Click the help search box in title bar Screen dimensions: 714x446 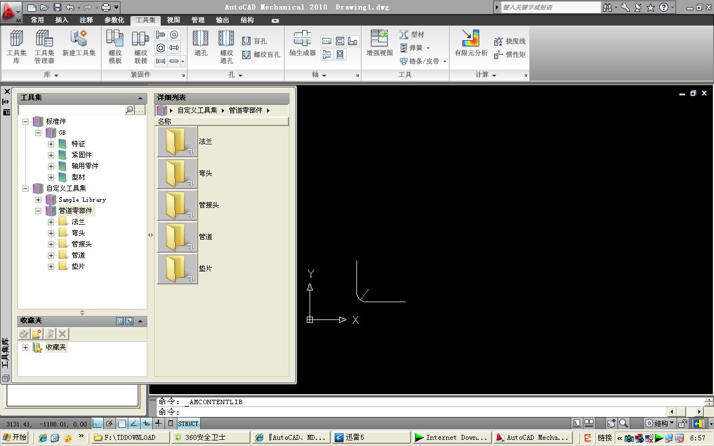[550, 7]
